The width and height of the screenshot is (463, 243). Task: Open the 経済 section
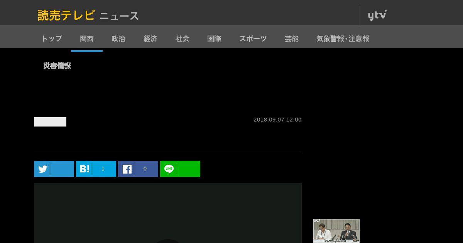(150, 39)
